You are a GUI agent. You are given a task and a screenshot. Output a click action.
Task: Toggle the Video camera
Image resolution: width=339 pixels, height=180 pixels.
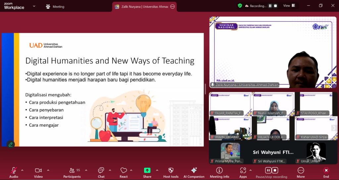click(x=38, y=171)
